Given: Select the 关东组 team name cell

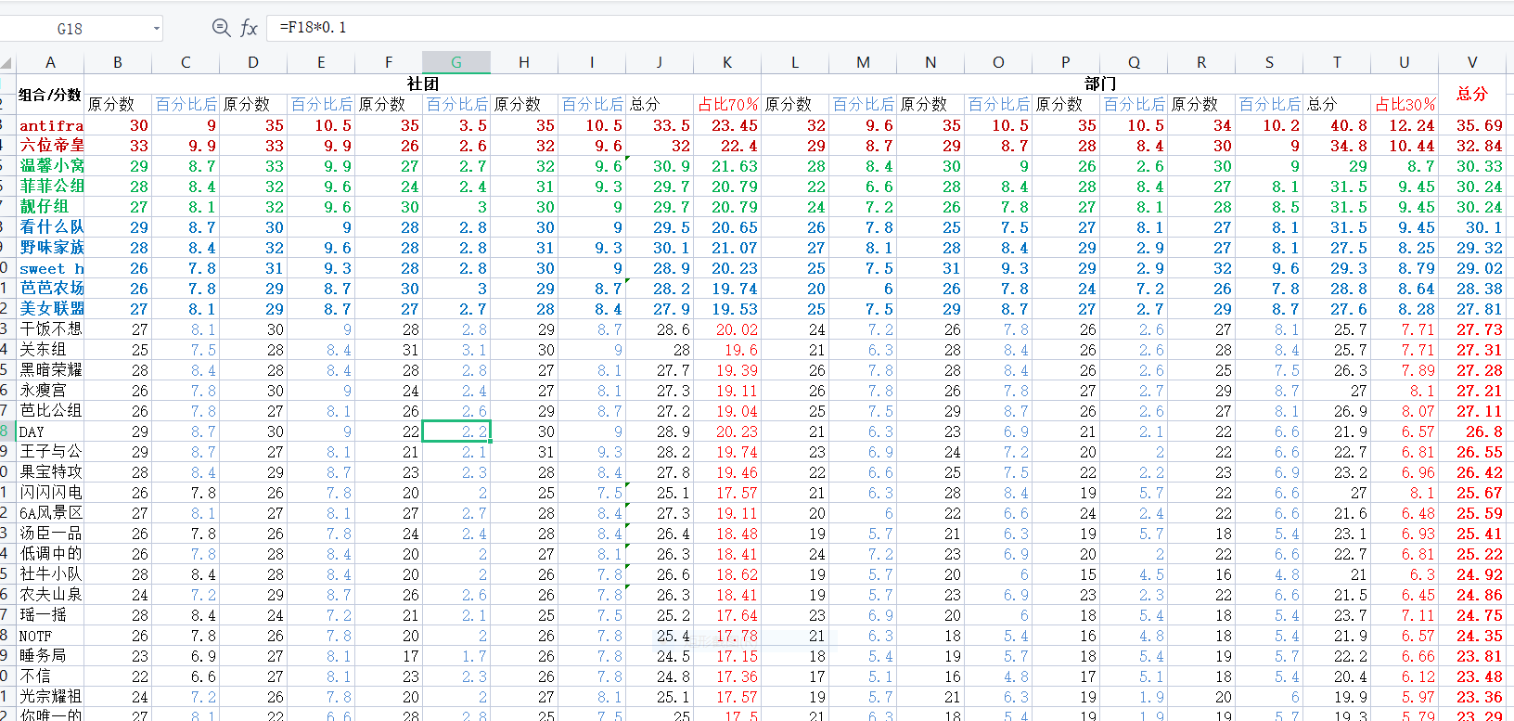Looking at the screenshot, I should point(50,350).
